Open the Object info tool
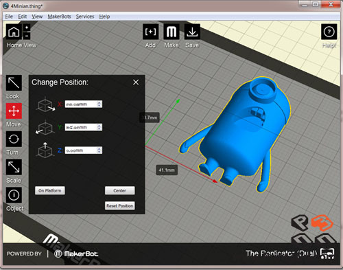The width and height of the screenshot is (343, 270). pyautogui.click(x=14, y=195)
